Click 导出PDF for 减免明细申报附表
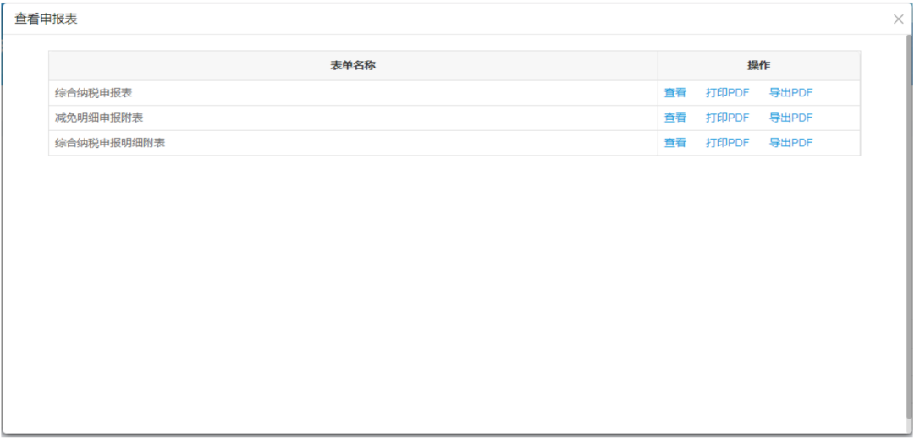Viewport: 914px width, 438px height. coord(790,118)
